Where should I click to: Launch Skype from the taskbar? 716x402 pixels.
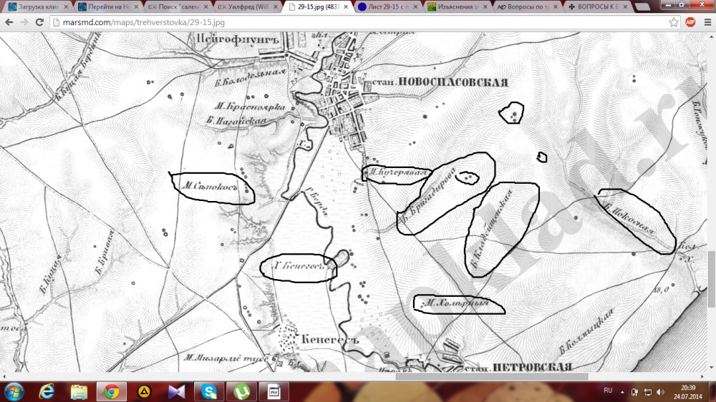[x=209, y=391]
